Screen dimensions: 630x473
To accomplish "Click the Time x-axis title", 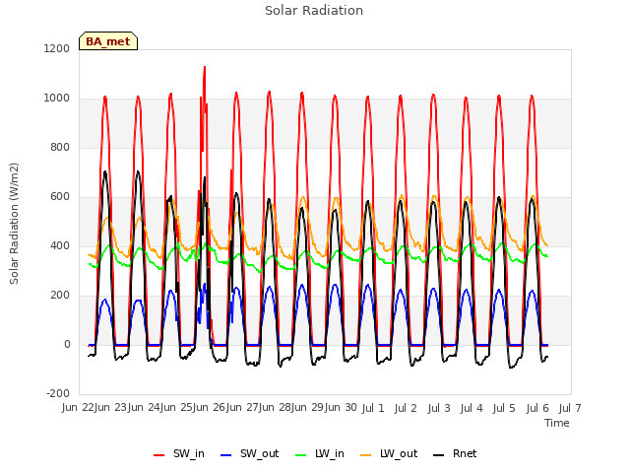I will coord(557,423).
